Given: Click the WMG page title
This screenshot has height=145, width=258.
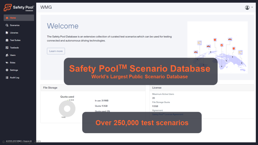Looking at the screenshot, I should click(46, 7).
